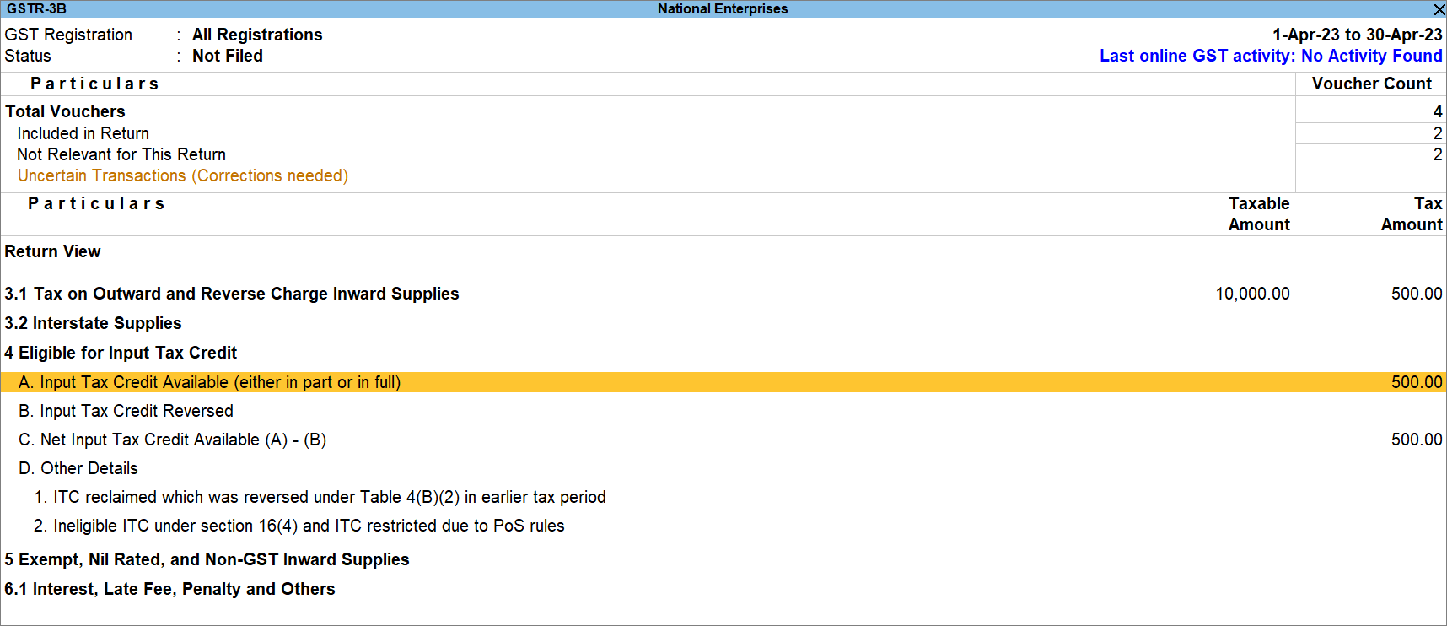
Task: Select 3.1 Tax on Outward Supplies row
Action: coord(232,294)
